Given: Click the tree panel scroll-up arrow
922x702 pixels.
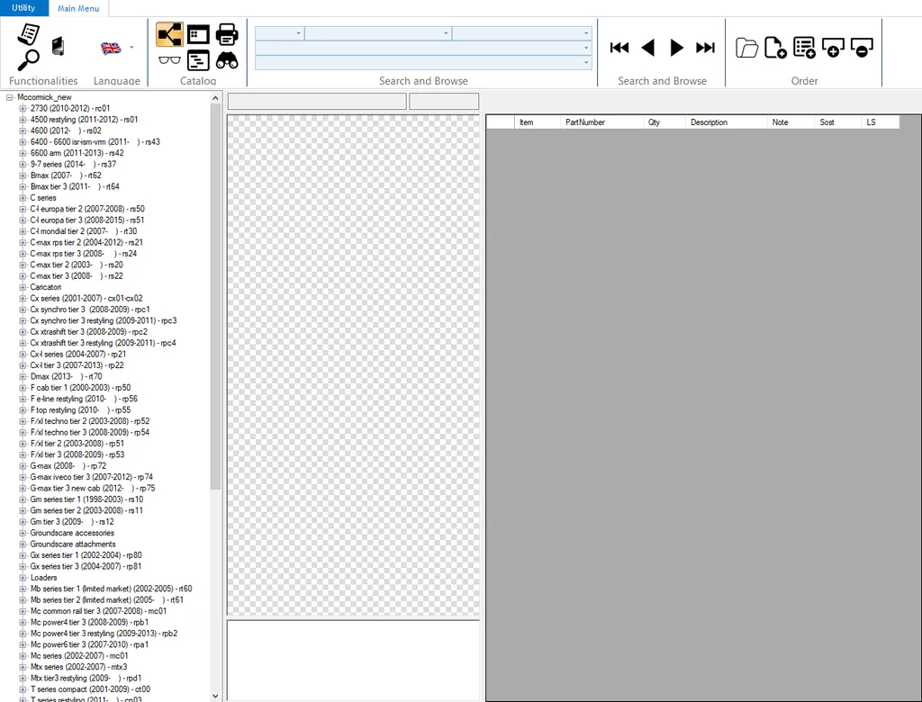Looking at the screenshot, I should (215, 98).
